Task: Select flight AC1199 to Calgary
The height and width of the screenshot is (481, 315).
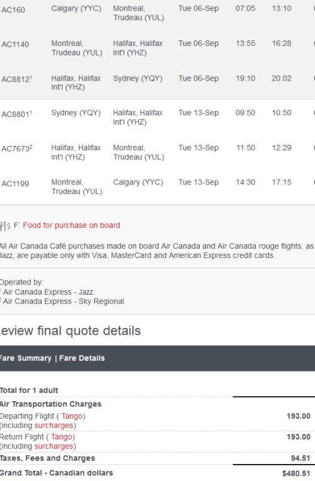Action: (15, 184)
